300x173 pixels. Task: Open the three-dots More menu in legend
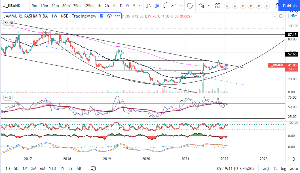point(117,16)
